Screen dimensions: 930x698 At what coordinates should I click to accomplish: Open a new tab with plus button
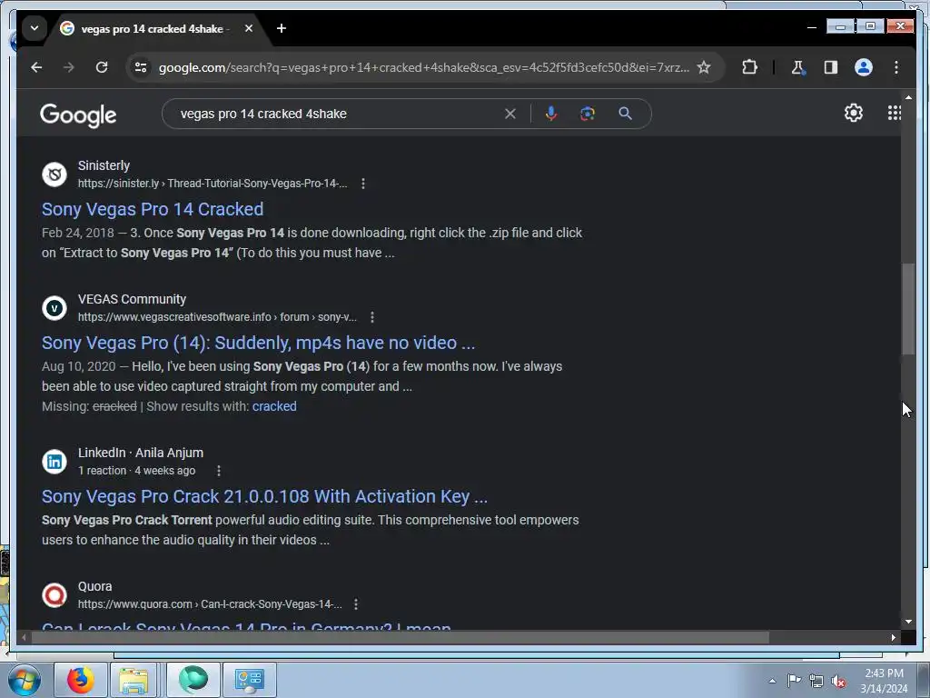282,28
